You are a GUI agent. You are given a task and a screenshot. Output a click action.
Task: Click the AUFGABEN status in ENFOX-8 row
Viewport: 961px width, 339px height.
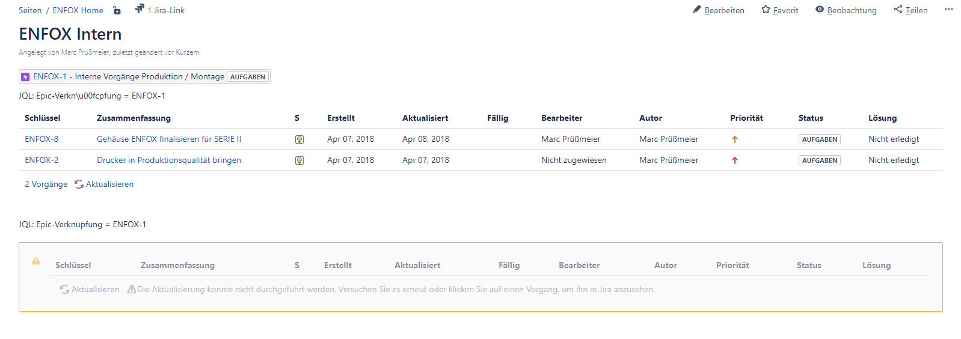[820, 139]
